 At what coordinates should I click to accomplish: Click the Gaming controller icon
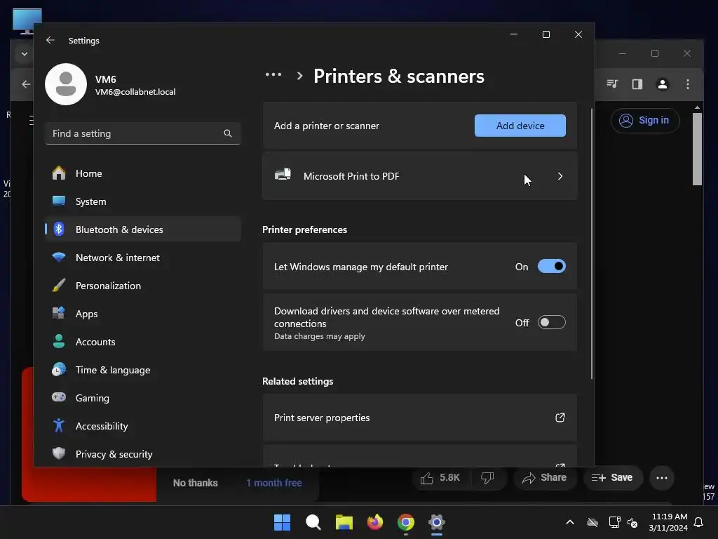coord(59,397)
